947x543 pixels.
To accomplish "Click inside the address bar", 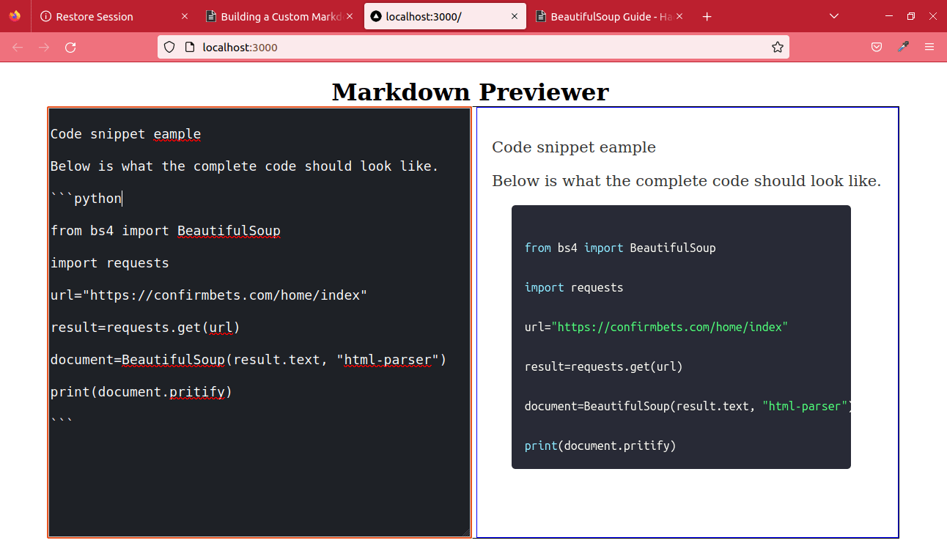I will [440, 47].
